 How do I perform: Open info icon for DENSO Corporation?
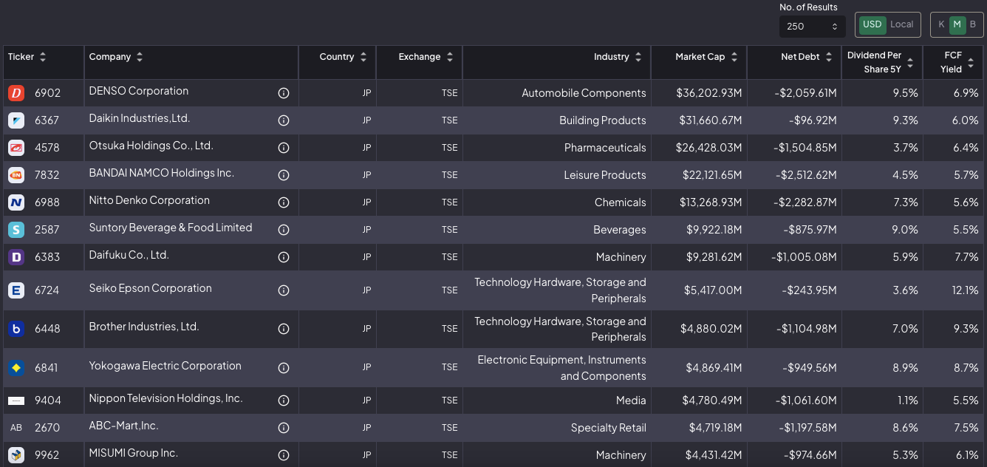(283, 93)
